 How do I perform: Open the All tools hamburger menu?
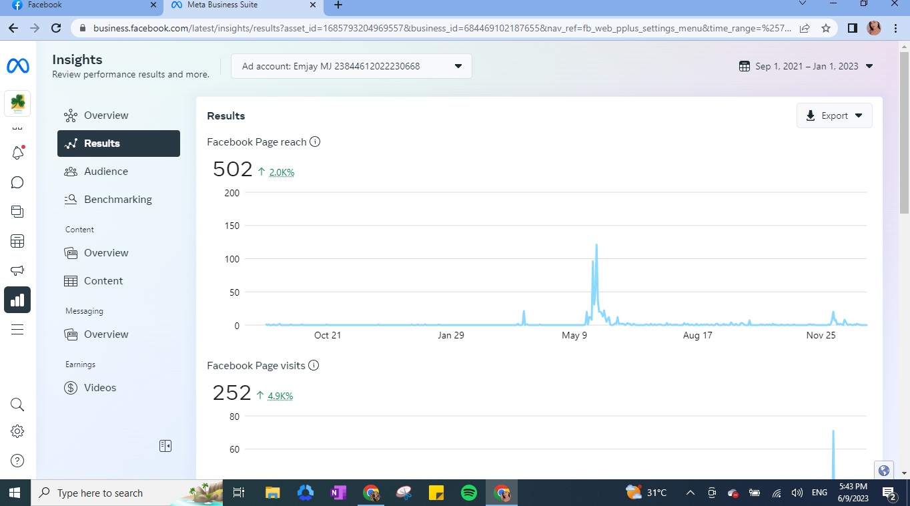(x=17, y=329)
